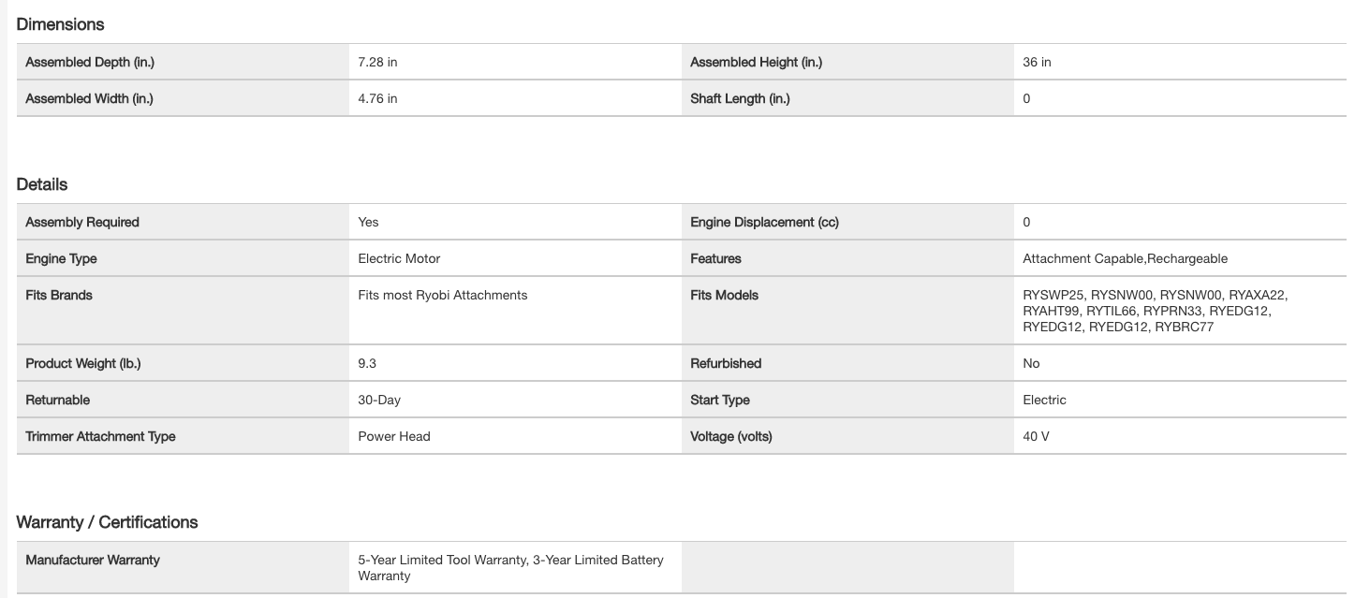Click the Attachment Capable,Rechargeable features value

pos(1125,259)
